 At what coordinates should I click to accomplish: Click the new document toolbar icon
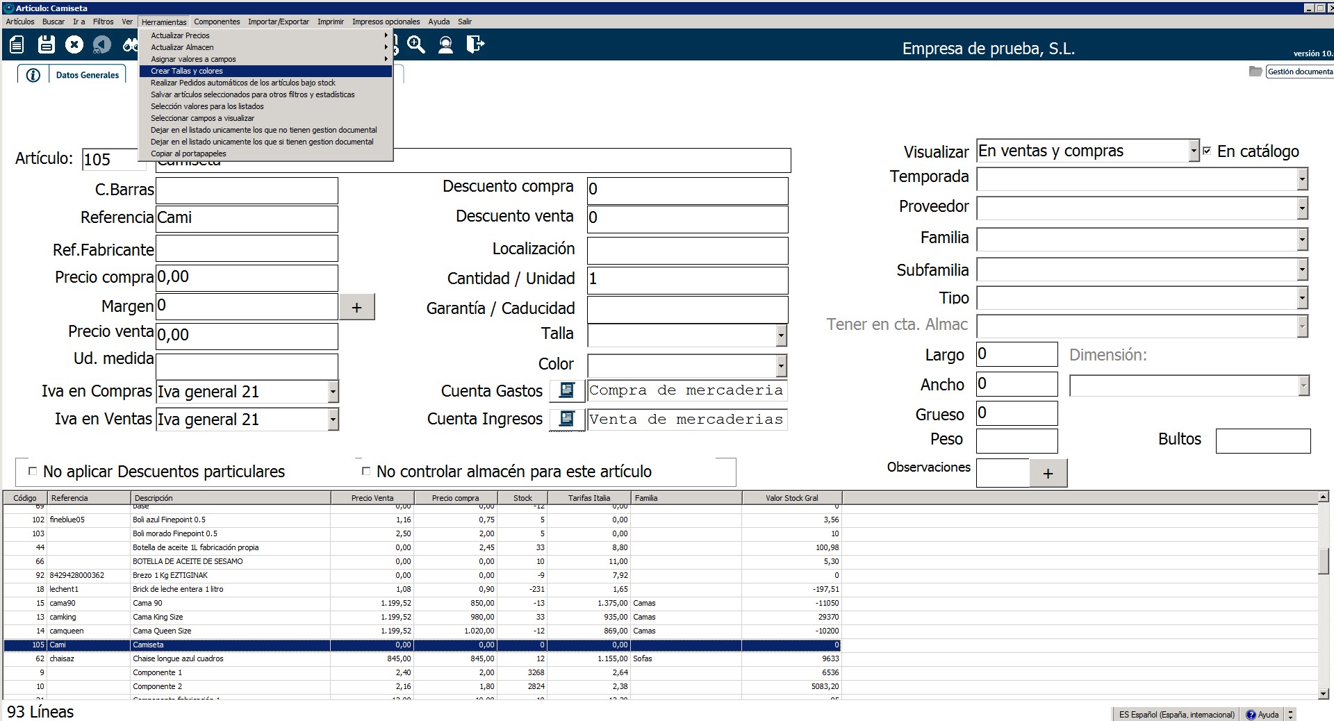[x=17, y=45]
